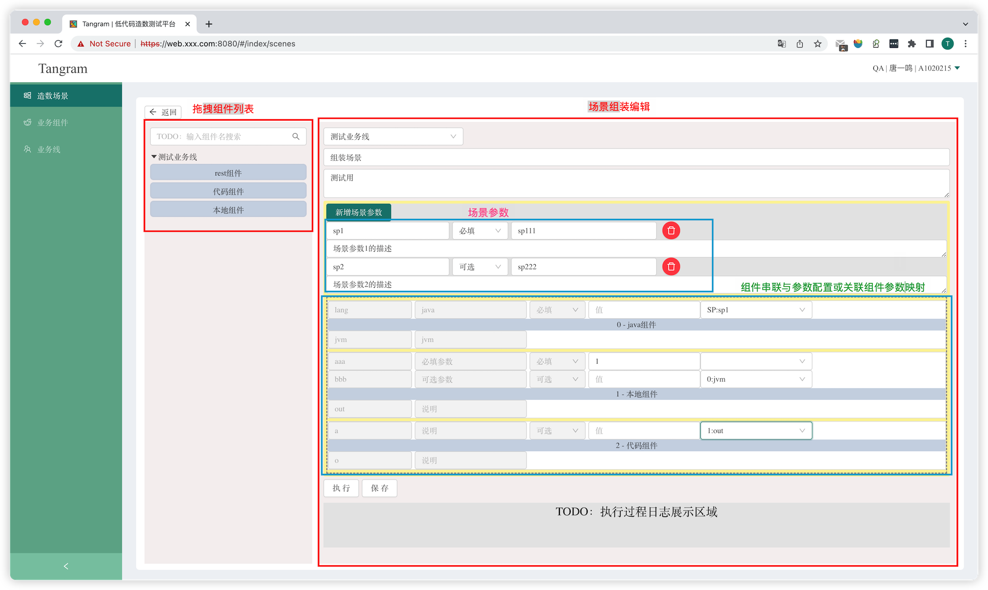Screen dimensions: 988x590
Task: Reload the page in the browser toolbar
Action: pyautogui.click(x=59, y=44)
